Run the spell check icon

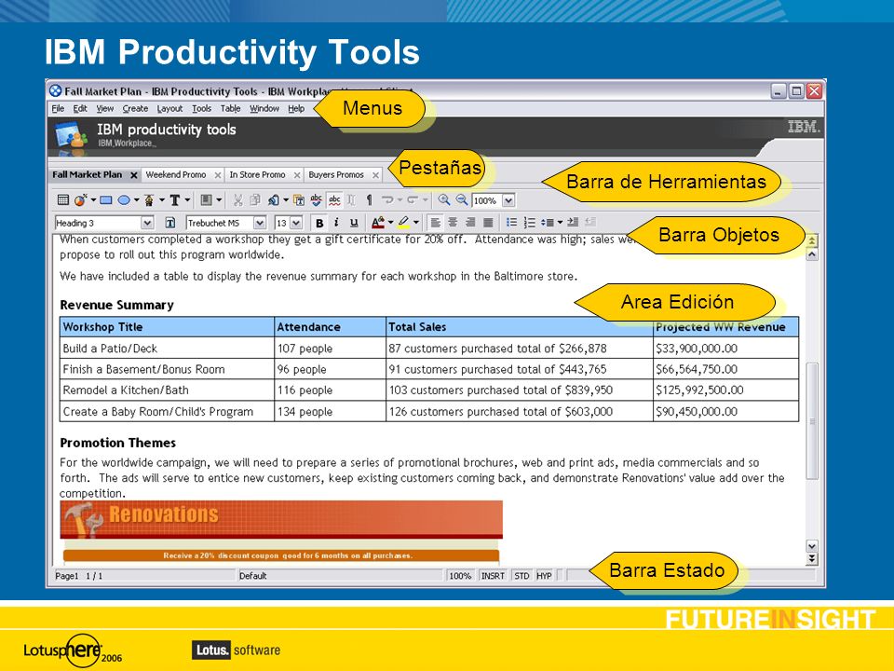tap(317, 200)
